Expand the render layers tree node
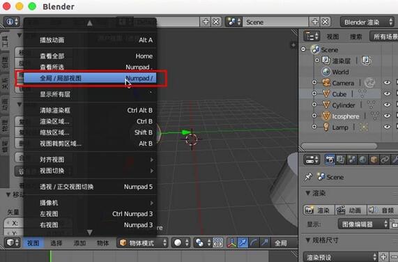398x262 pixels. [317, 61]
